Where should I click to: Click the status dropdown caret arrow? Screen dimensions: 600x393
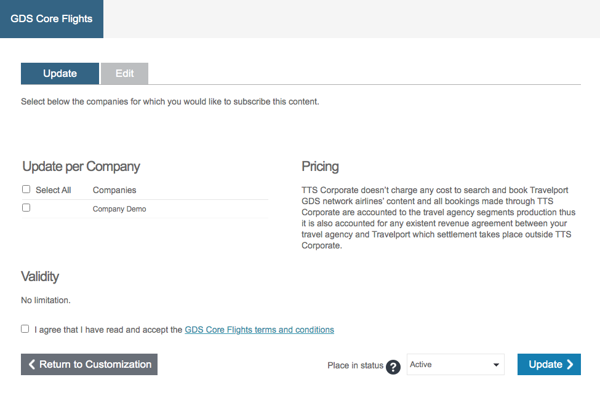click(496, 365)
